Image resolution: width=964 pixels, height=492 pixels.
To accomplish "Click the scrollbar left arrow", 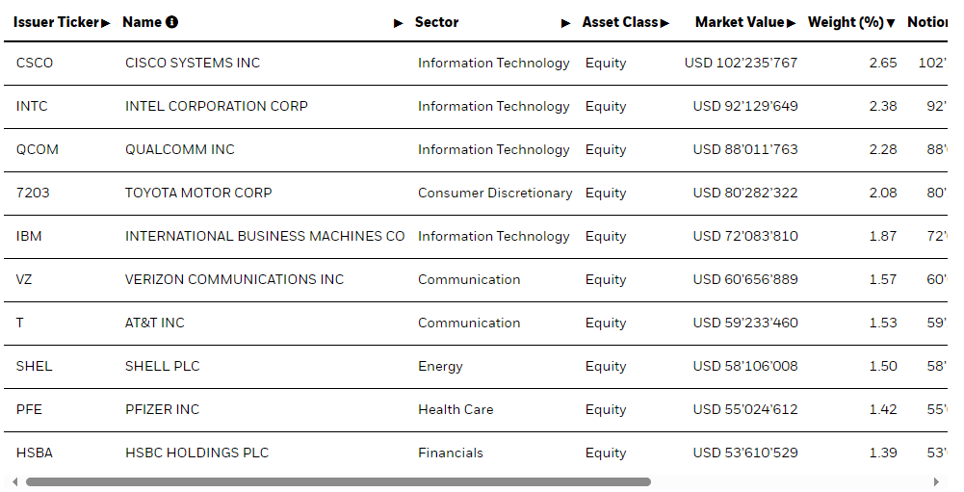I will click(14, 482).
